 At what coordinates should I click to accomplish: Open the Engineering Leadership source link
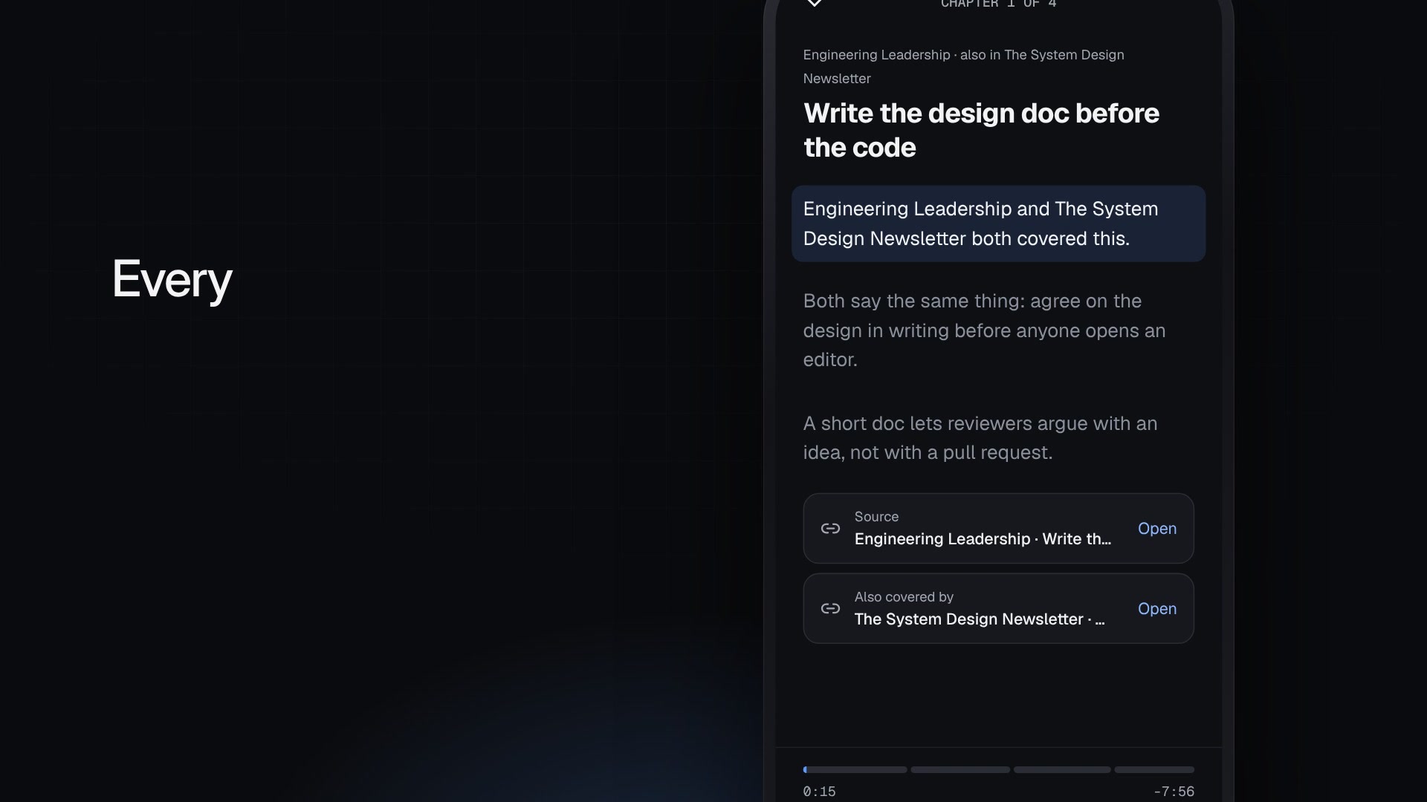(x=1156, y=528)
